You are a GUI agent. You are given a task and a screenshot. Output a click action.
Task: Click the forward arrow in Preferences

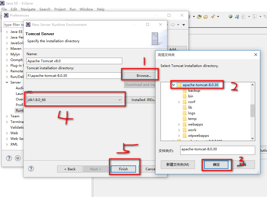173,25
